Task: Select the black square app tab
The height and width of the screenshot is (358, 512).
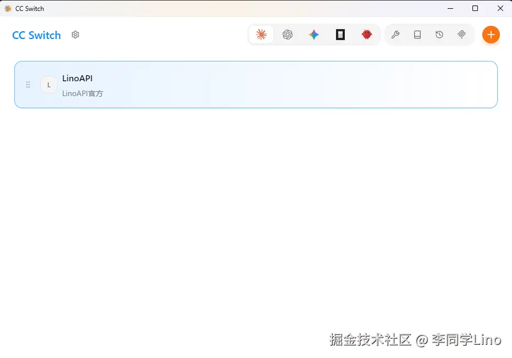Action: tap(340, 35)
